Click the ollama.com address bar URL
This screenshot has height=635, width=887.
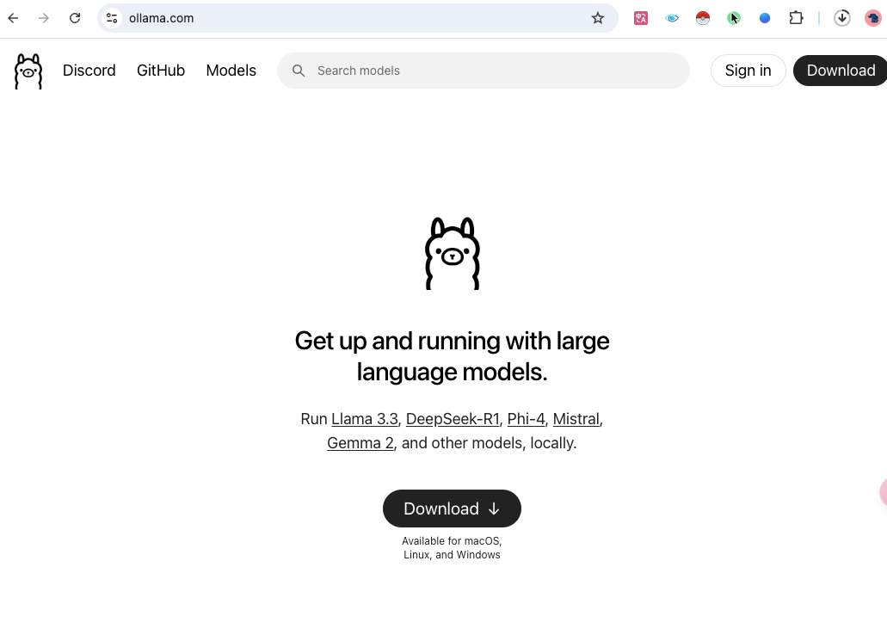[x=161, y=18]
